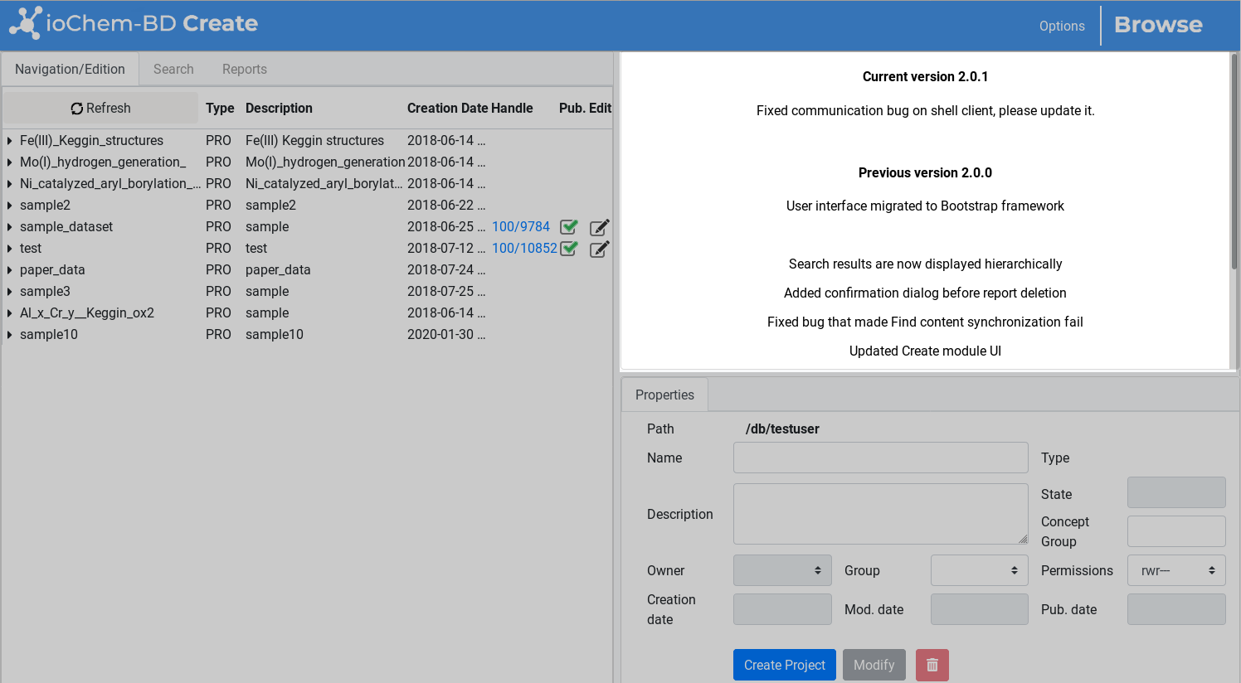Image resolution: width=1241 pixels, height=683 pixels.
Task: Click the State field
Action: [1176, 492]
